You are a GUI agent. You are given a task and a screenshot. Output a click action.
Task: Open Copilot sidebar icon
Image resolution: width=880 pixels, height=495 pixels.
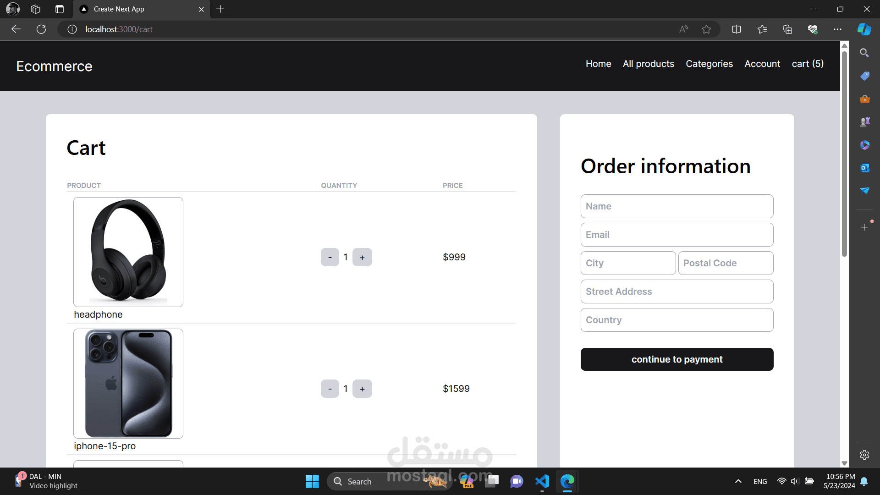coord(864,29)
